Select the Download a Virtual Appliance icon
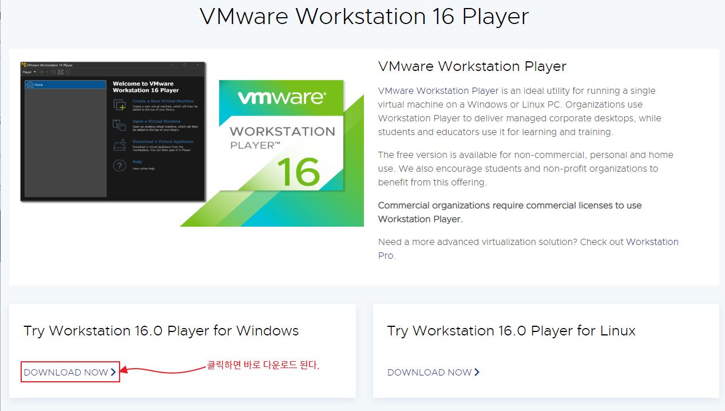Viewport: 725px width, 411px height. click(x=120, y=145)
